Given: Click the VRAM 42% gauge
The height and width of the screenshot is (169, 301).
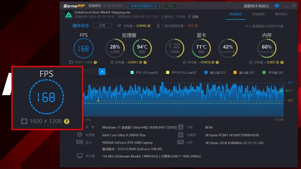Looking at the screenshot, I should [228, 48].
